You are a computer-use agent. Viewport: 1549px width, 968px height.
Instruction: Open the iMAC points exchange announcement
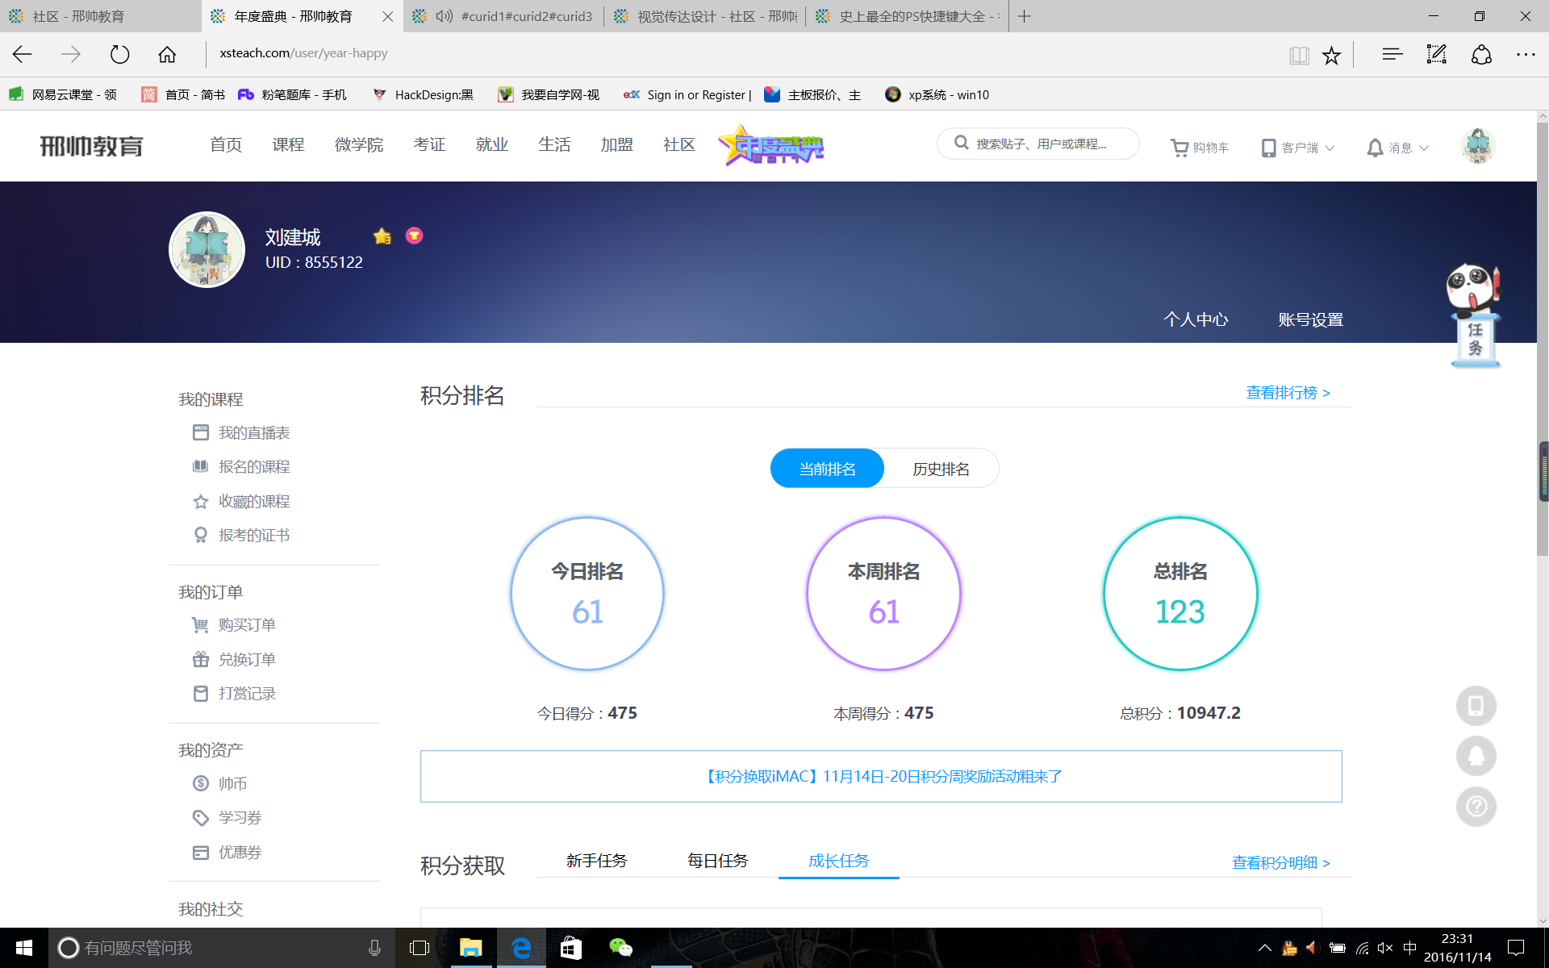[x=881, y=776]
